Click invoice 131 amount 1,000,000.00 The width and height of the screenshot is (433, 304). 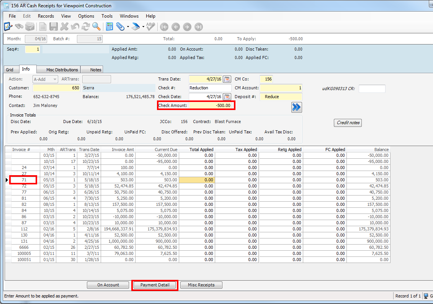pos(118,242)
